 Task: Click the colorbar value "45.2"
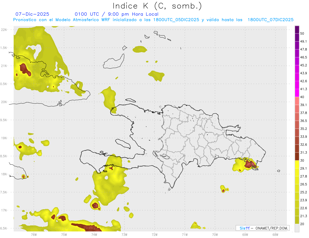pos(304,65)
